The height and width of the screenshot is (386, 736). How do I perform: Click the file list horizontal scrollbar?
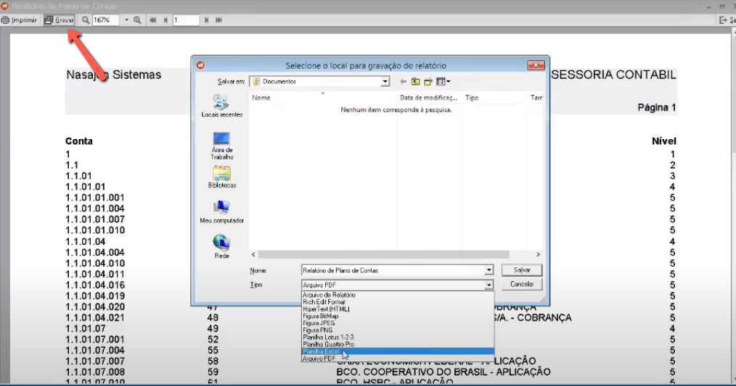tap(383, 254)
